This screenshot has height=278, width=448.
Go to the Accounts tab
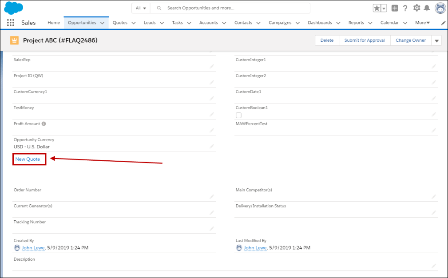pyautogui.click(x=208, y=23)
